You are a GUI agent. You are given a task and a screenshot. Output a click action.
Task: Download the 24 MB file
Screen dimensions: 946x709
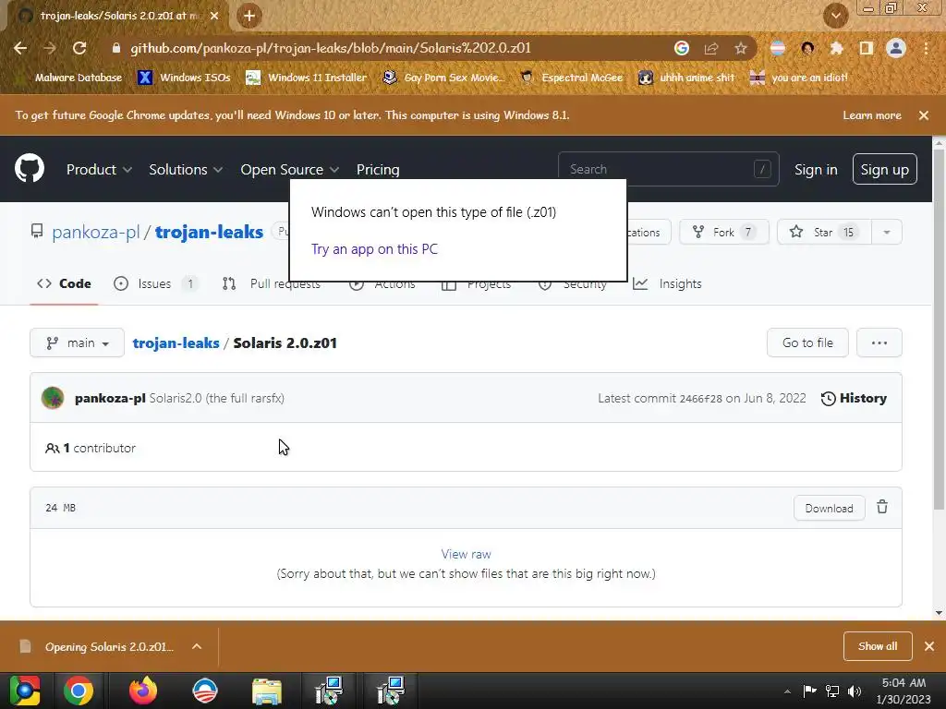(829, 509)
